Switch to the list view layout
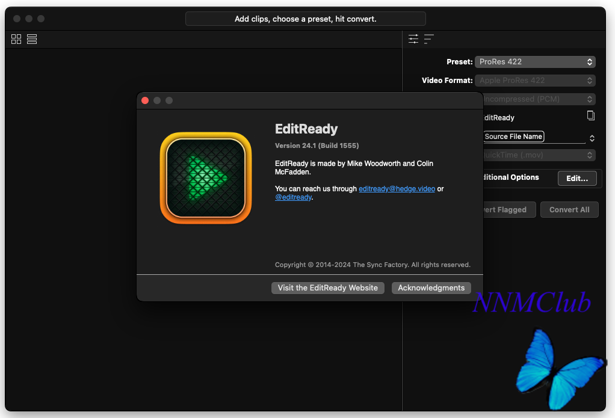This screenshot has width=615, height=418. pos(32,39)
